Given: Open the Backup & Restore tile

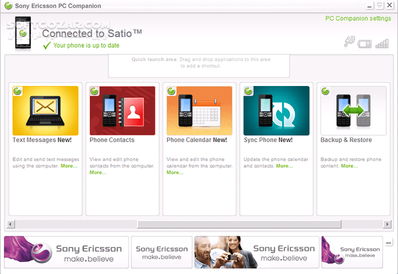Looking at the screenshot, I should click(x=353, y=110).
